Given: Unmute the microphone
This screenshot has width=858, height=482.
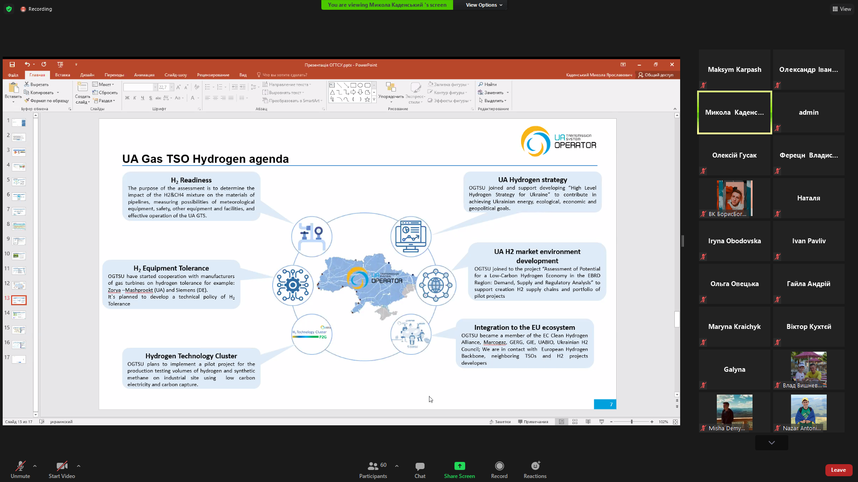Looking at the screenshot, I should coord(20,469).
